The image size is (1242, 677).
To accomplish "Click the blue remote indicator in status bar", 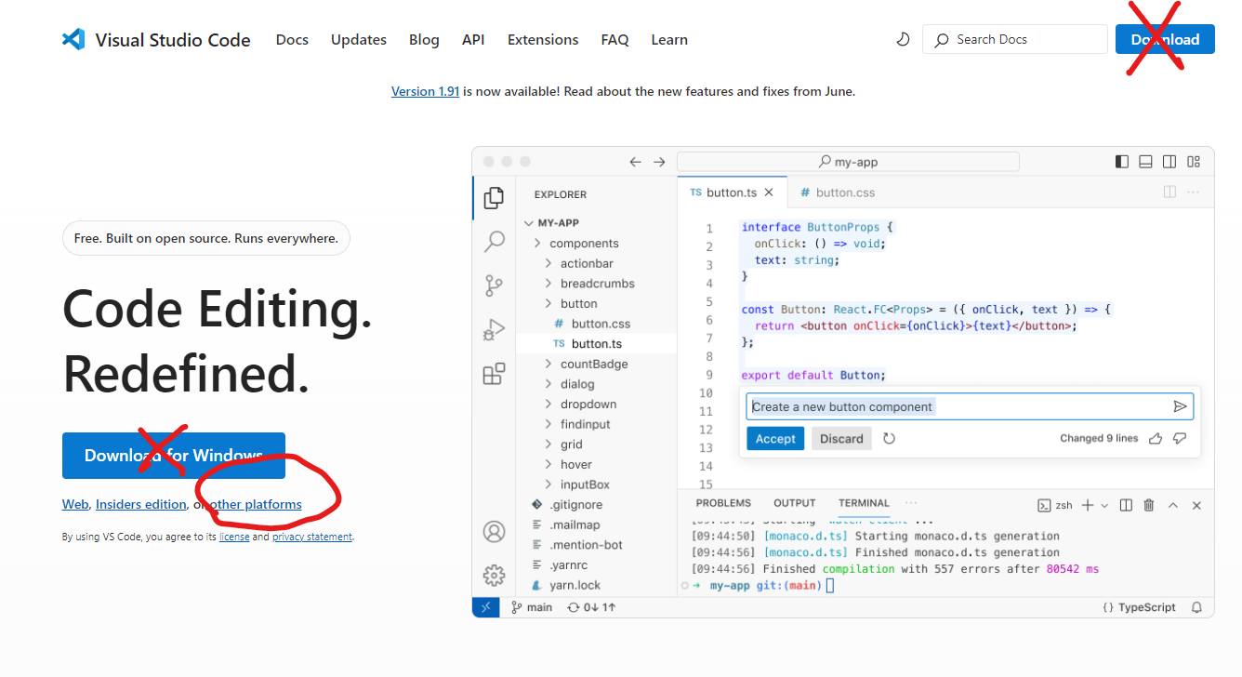I will 485,607.
